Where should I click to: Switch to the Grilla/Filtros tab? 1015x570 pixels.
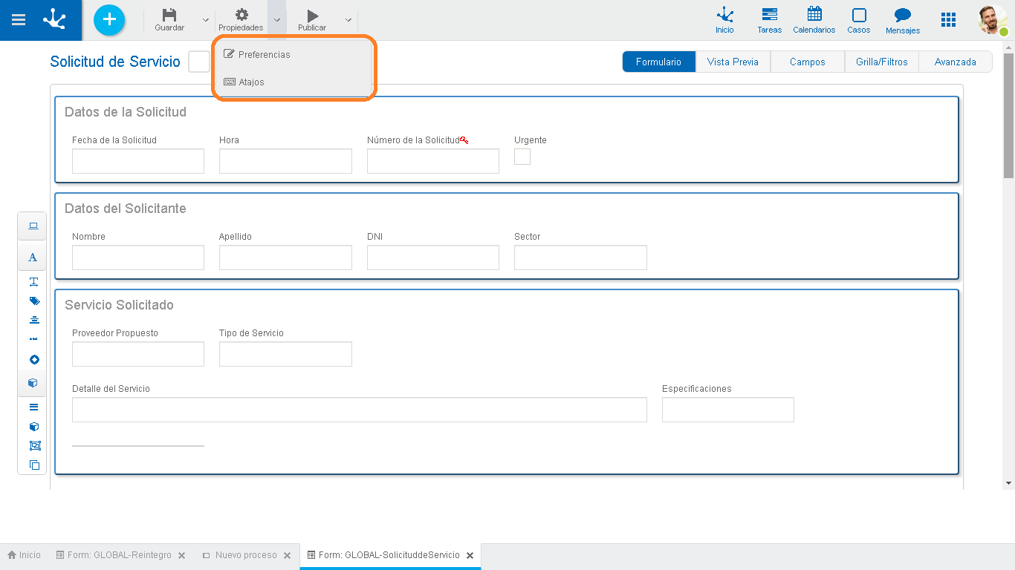point(882,62)
